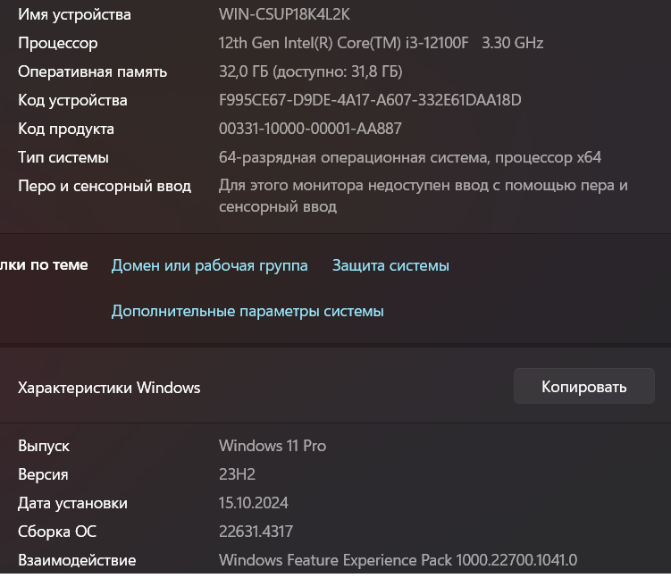Click the Характеристики Windows section header
Viewport: 671px width, 578px height.
(x=109, y=388)
